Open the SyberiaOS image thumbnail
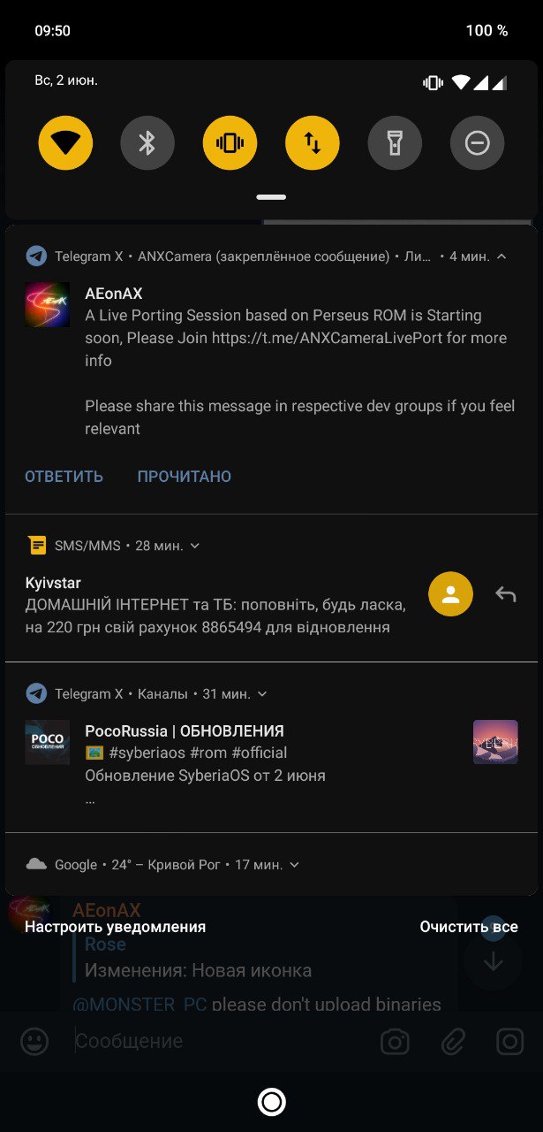Screen dimensions: 543x1132 [x=495, y=742]
